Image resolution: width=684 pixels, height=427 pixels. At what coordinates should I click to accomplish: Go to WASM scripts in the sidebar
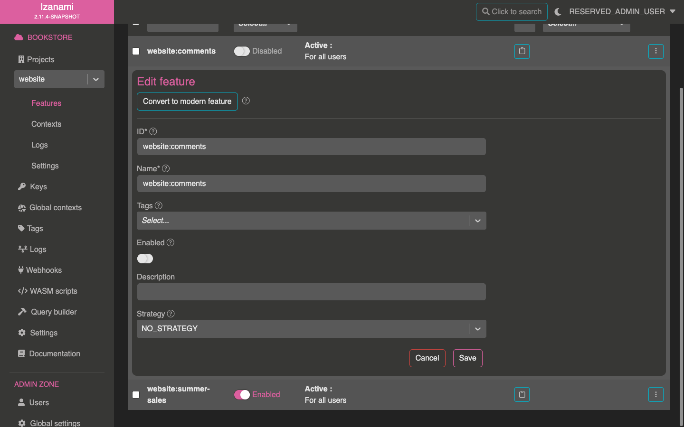[x=53, y=291]
